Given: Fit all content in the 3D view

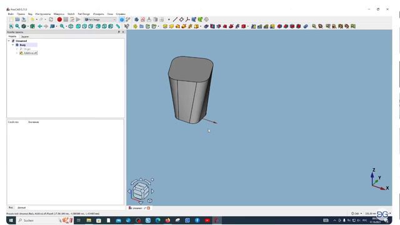Looking at the screenshot, I should (11, 26).
